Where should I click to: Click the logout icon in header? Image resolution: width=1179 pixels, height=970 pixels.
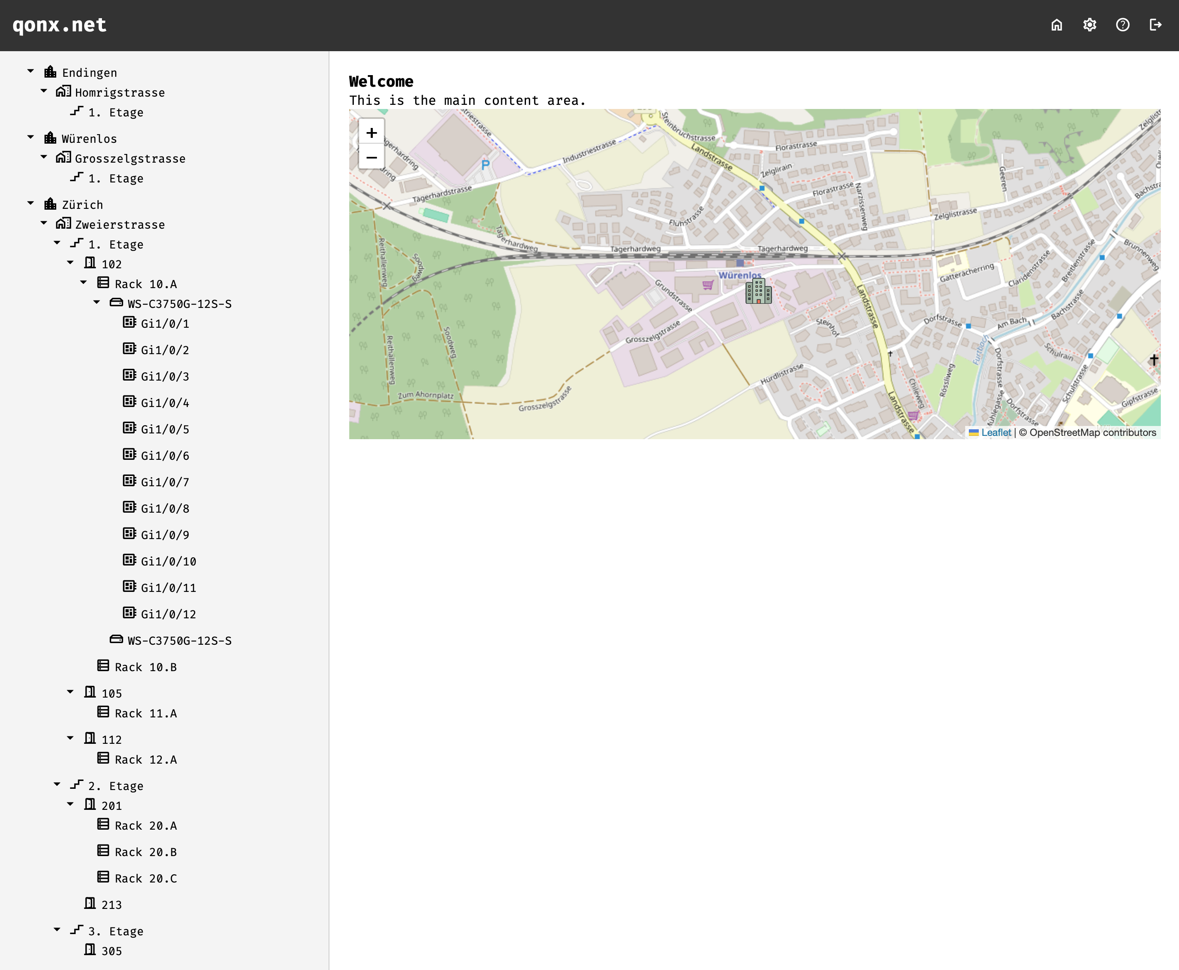click(1155, 25)
